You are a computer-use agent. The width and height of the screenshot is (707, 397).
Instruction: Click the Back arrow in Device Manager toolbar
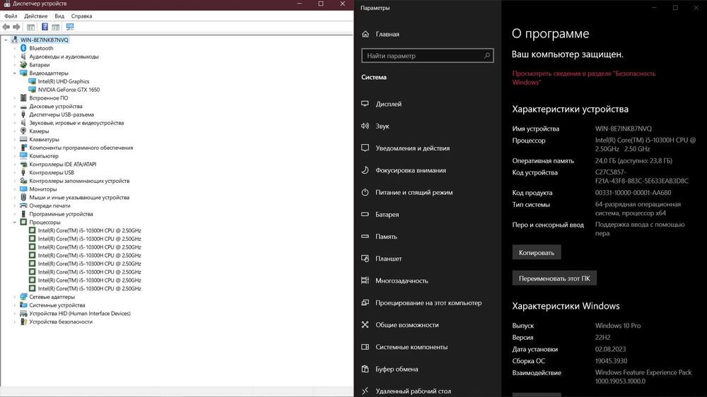(6, 27)
